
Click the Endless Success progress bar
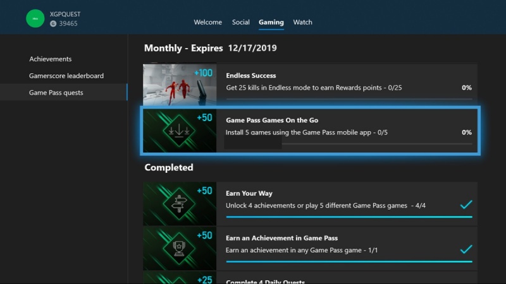[x=349, y=99]
